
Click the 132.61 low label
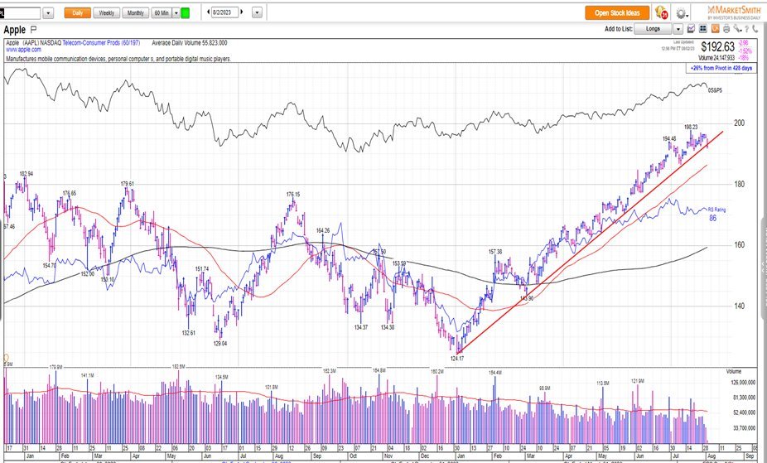tap(188, 334)
